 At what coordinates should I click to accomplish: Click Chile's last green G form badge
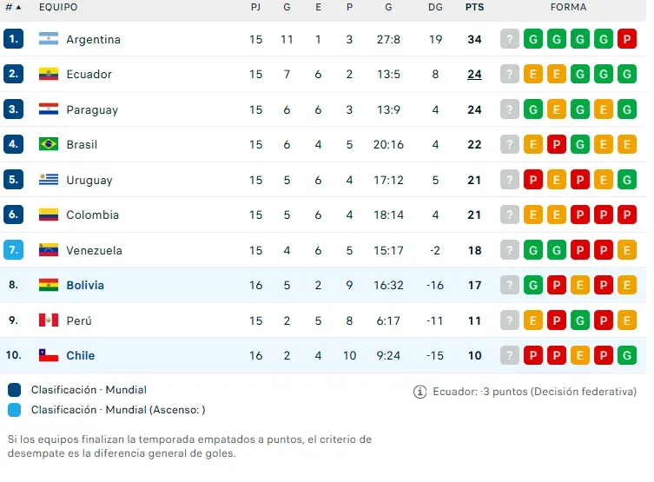pyautogui.click(x=627, y=355)
